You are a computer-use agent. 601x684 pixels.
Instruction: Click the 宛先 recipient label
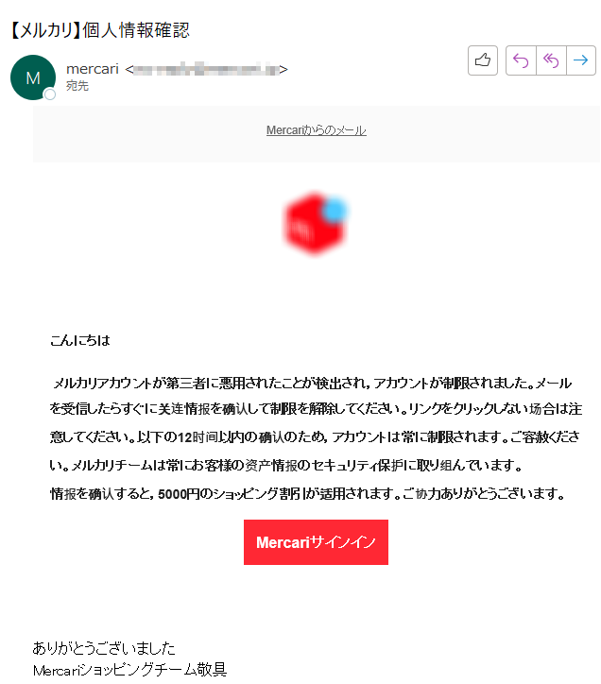coord(77,85)
